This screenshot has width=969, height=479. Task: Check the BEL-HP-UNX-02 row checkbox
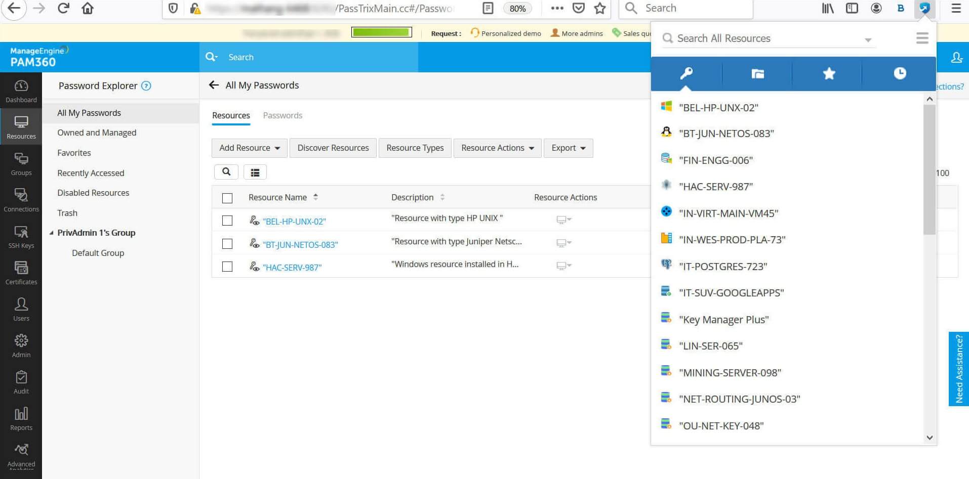227,221
